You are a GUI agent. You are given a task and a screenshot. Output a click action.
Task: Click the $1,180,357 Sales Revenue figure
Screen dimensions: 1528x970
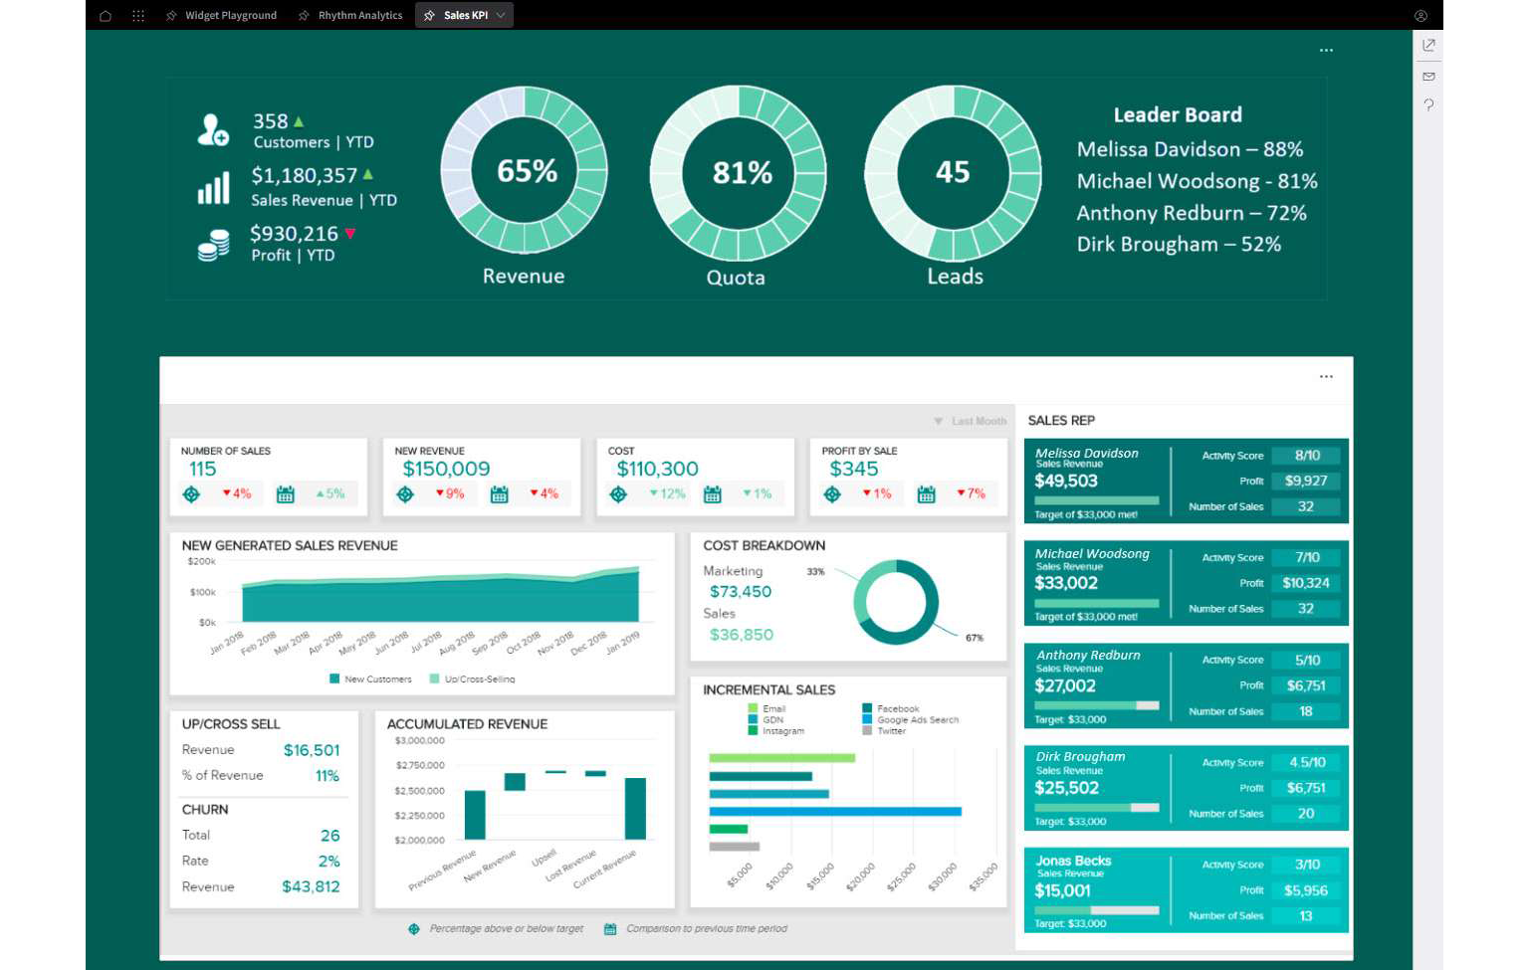coord(304,176)
